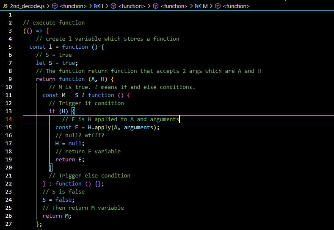
Task: Click the second function cube icon in breadcrumbs
Action: click(113, 6)
